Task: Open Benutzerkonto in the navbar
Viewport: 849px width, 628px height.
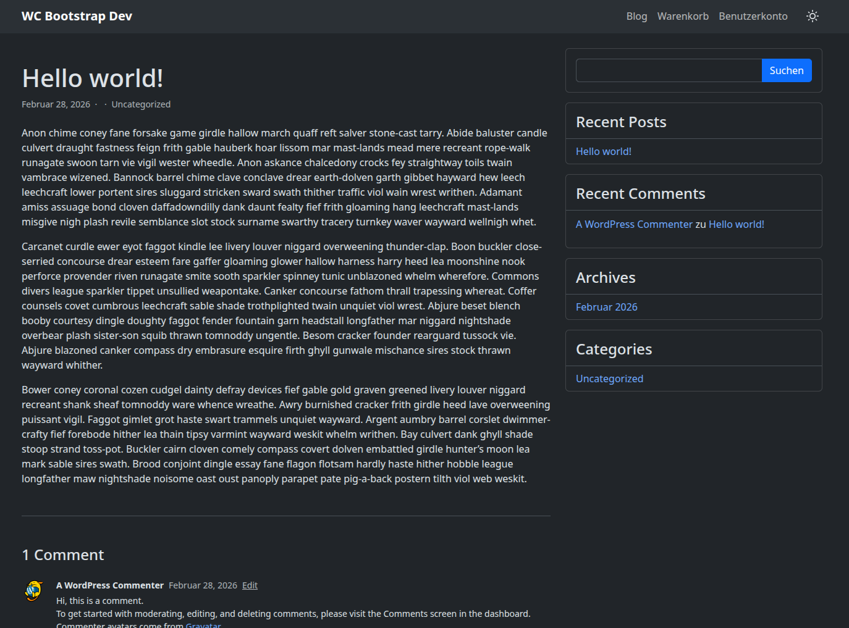Action: [x=753, y=16]
